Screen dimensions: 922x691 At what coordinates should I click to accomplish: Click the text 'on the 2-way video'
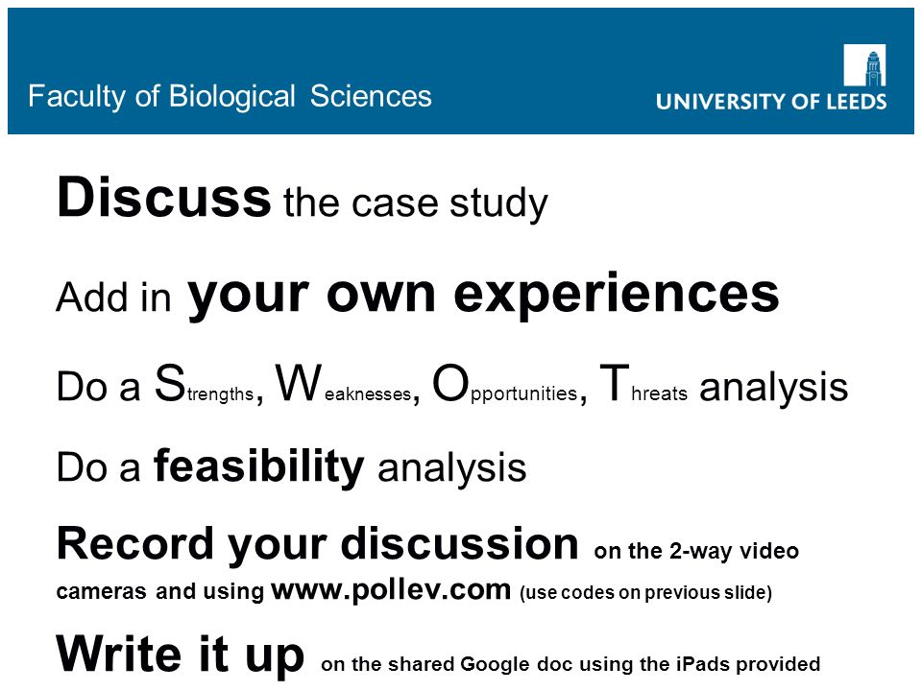[696, 551]
